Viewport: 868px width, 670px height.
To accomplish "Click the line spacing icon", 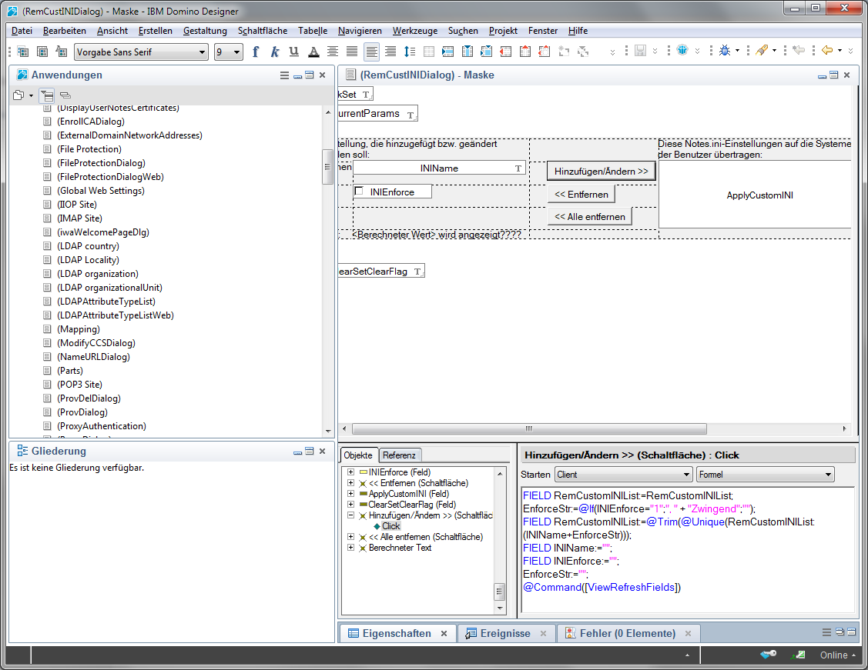I will click(x=410, y=52).
